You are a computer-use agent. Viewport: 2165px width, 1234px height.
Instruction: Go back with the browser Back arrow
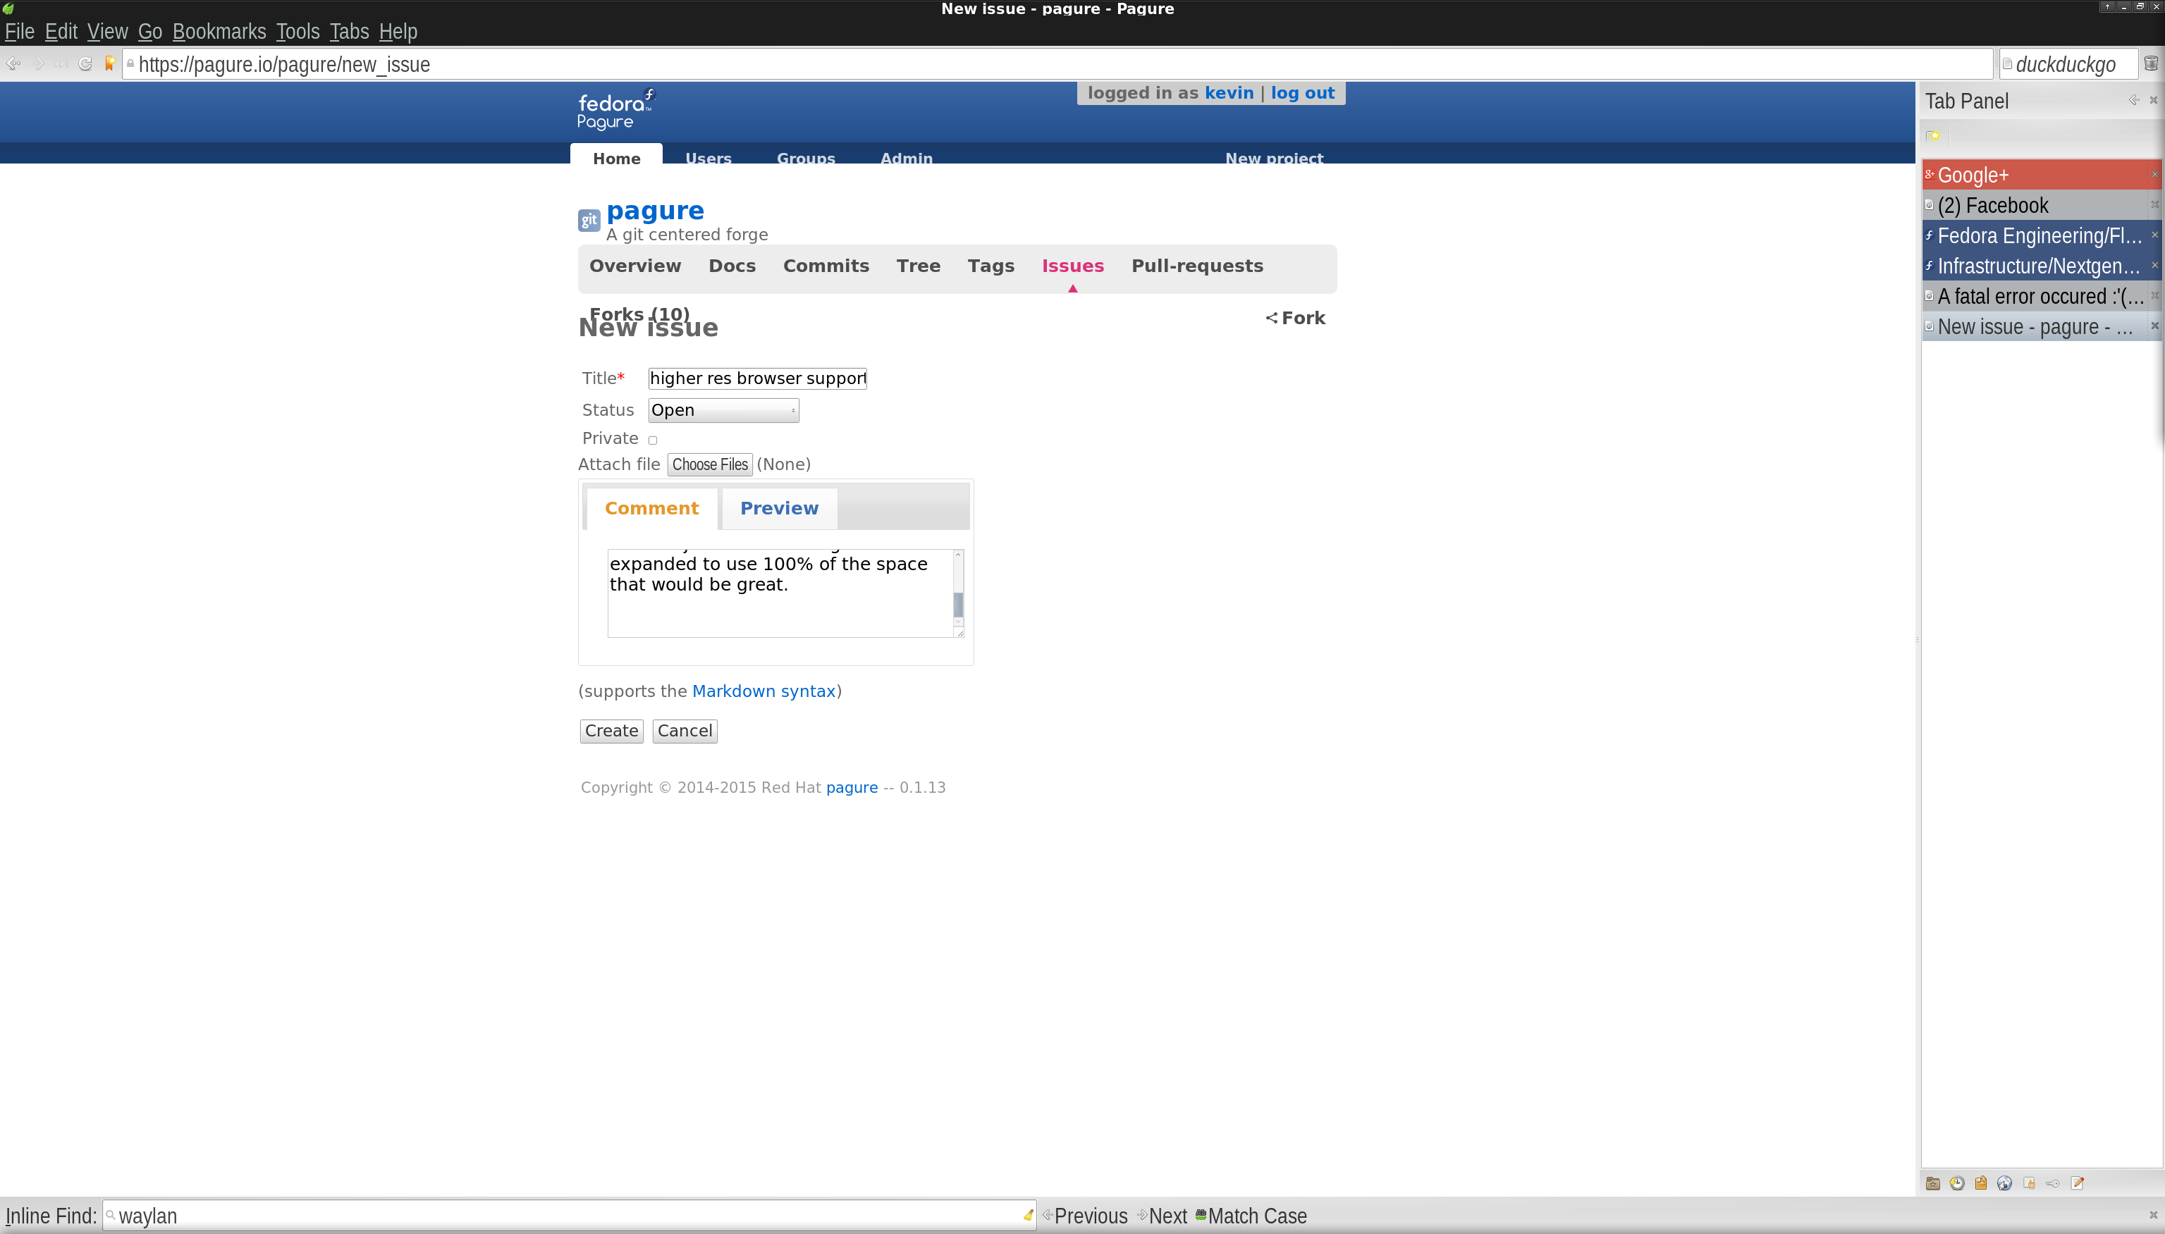click(13, 63)
